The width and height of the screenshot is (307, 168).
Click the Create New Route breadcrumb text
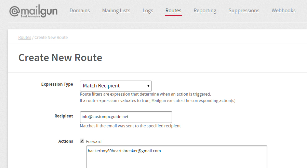[51, 37]
